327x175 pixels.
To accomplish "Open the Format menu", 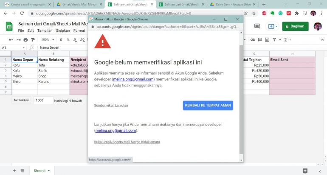I will [79, 31].
